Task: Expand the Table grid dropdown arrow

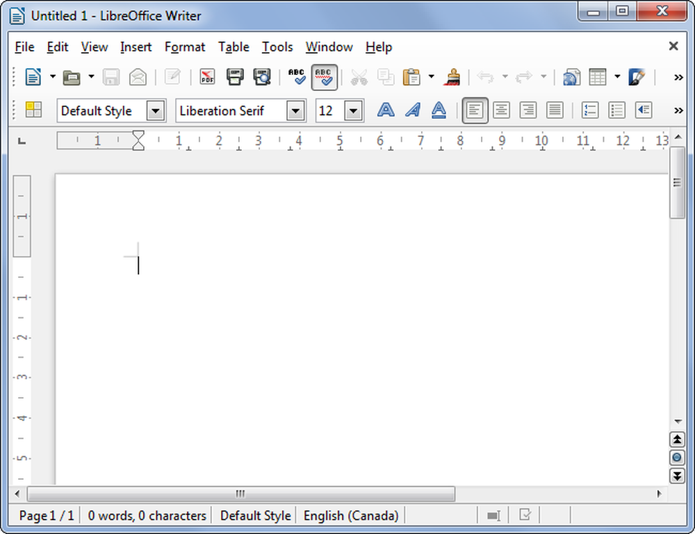Action: (x=617, y=76)
